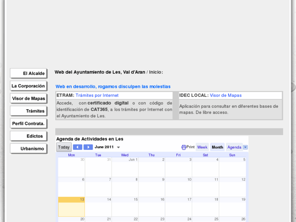
Task: Switch calendar to Agenda view
Action: pos(234,147)
